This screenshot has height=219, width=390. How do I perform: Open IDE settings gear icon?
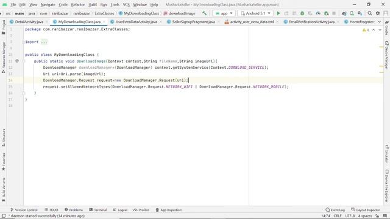pos(378,13)
